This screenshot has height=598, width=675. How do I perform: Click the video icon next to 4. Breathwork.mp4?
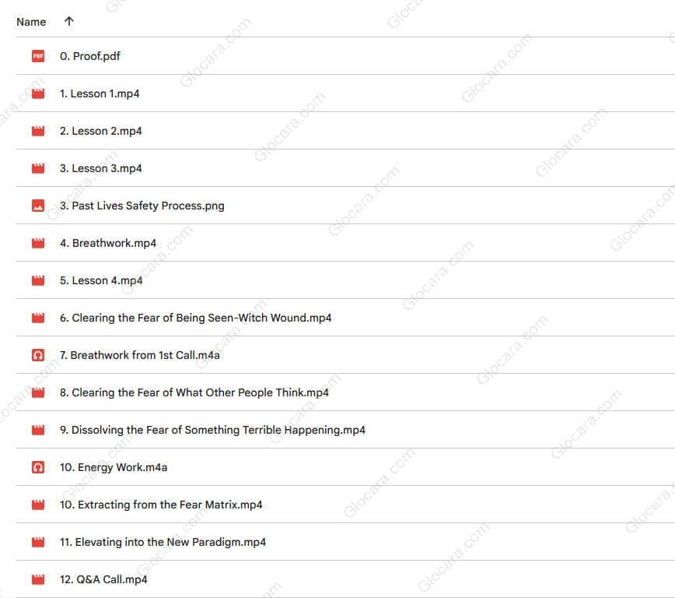coord(37,243)
